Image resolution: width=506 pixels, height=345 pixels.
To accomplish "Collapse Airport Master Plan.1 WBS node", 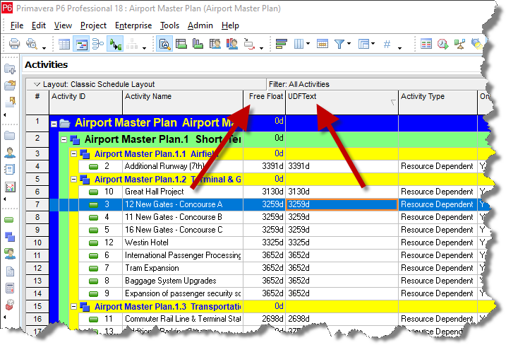I will click(x=64, y=140).
